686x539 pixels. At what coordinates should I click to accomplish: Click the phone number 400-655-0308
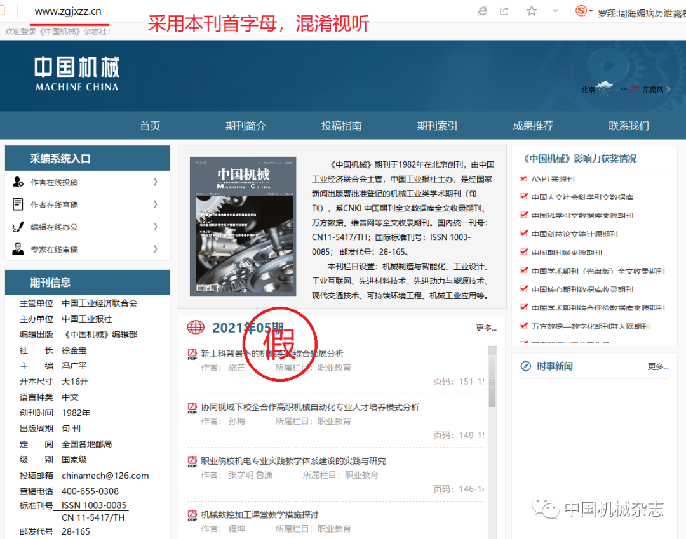coord(90,491)
